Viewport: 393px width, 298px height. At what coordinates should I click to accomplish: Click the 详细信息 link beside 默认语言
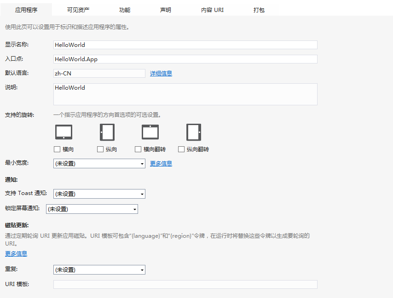click(x=161, y=73)
